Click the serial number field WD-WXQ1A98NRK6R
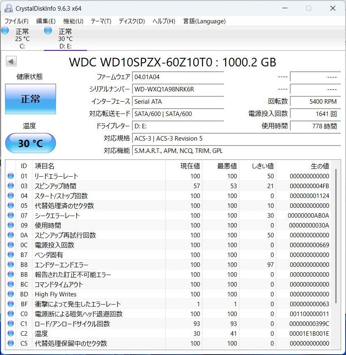 pos(178,89)
